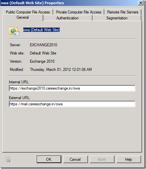Select the General tab
146x169 pixels.
click(23, 17)
